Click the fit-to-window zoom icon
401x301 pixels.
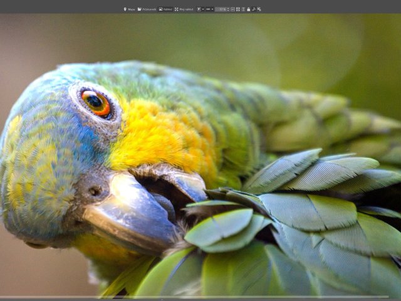click(238, 9)
